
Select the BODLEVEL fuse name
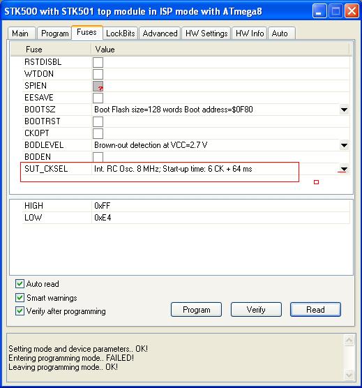tap(44, 145)
